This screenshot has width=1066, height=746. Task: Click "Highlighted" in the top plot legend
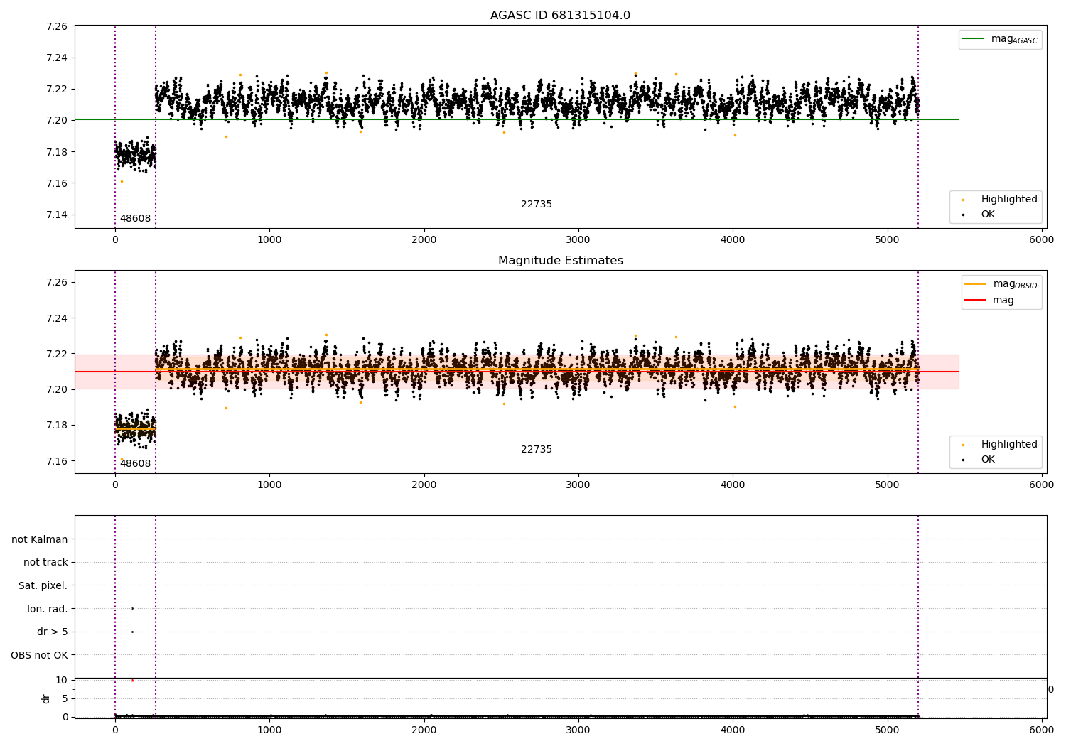(x=1009, y=200)
